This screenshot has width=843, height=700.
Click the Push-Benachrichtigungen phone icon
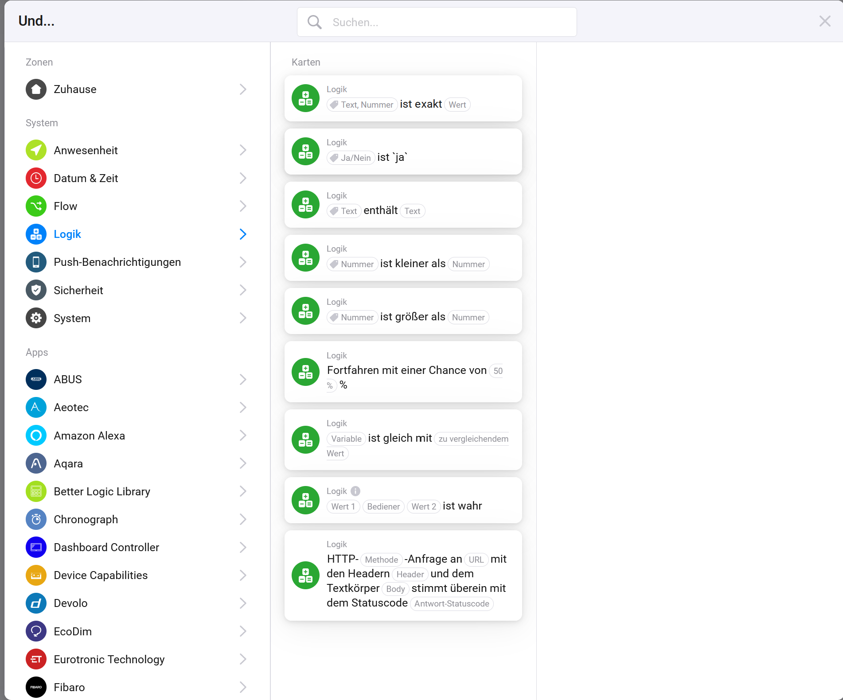(36, 262)
